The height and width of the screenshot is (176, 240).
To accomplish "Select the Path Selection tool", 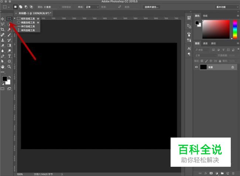I will [3, 61].
